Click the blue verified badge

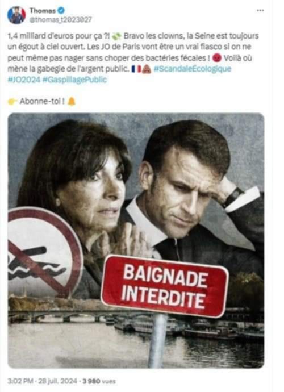pyautogui.click(x=61, y=10)
